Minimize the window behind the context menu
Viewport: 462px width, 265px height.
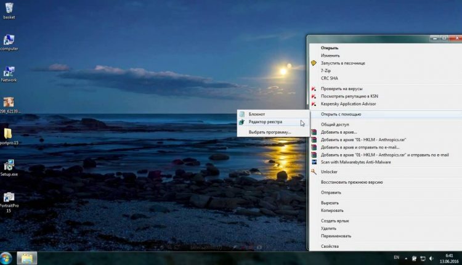pyautogui.click(x=435, y=38)
